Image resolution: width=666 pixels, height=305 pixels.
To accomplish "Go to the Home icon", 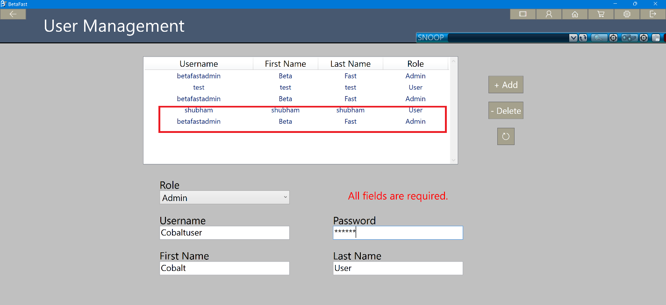I will 575,14.
